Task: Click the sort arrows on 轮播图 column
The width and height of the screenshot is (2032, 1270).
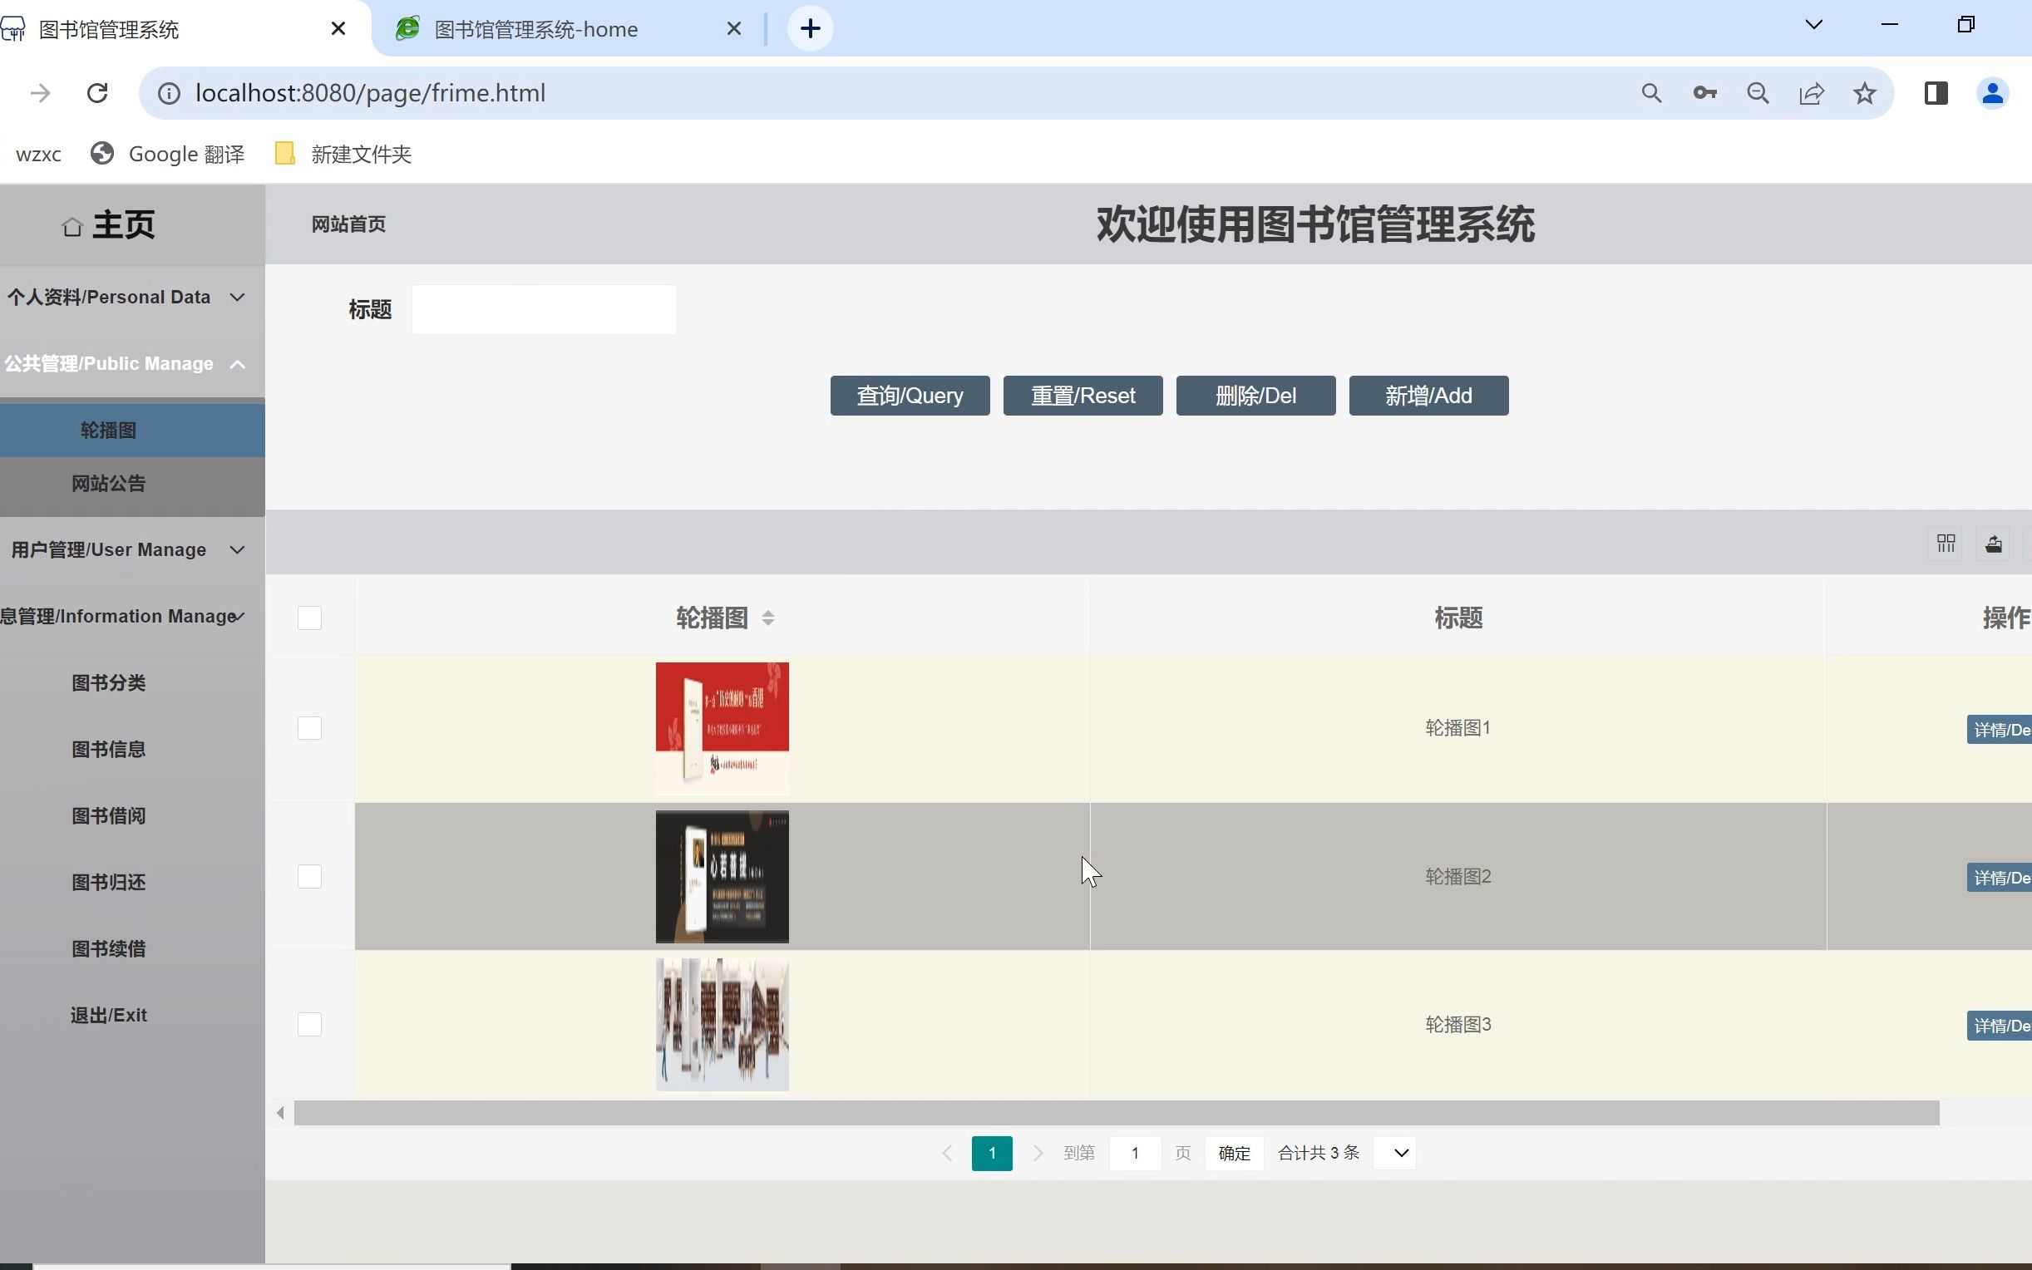Action: [x=767, y=618]
